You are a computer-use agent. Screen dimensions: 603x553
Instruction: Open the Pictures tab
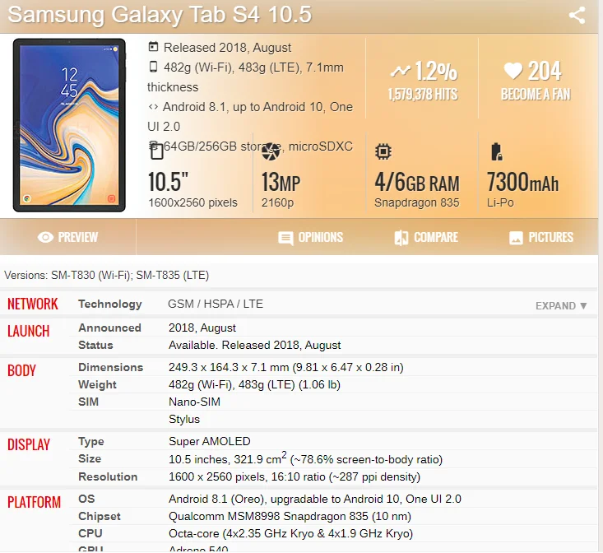tap(541, 237)
